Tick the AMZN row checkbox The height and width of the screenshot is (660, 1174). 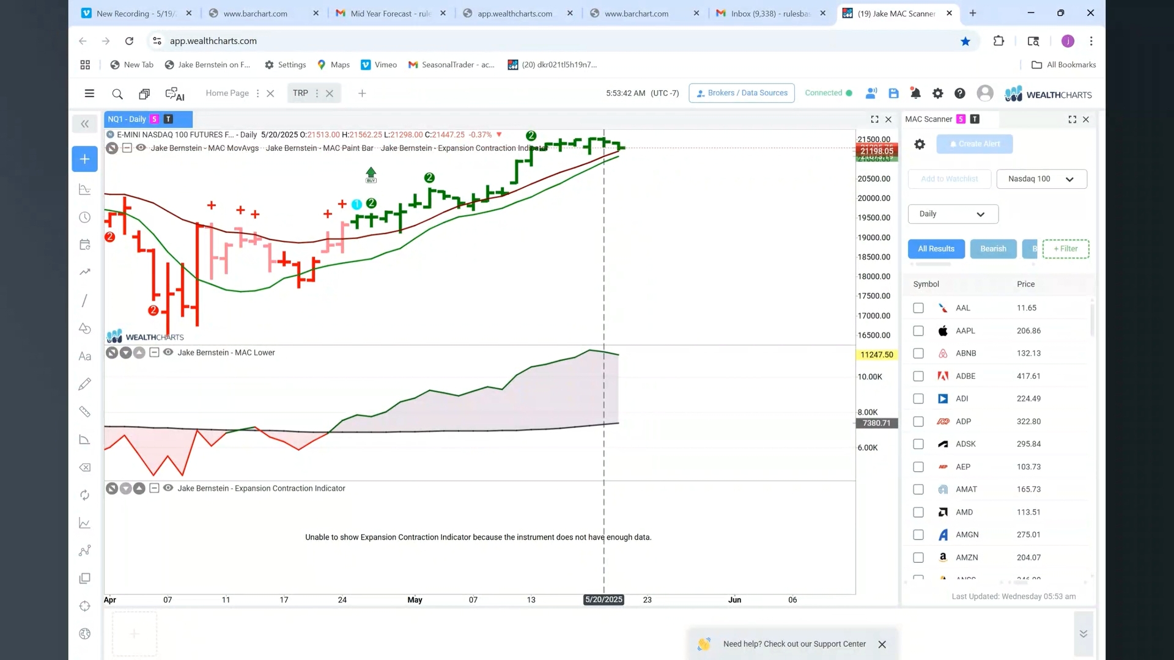pyautogui.click(x=918, y=557)
